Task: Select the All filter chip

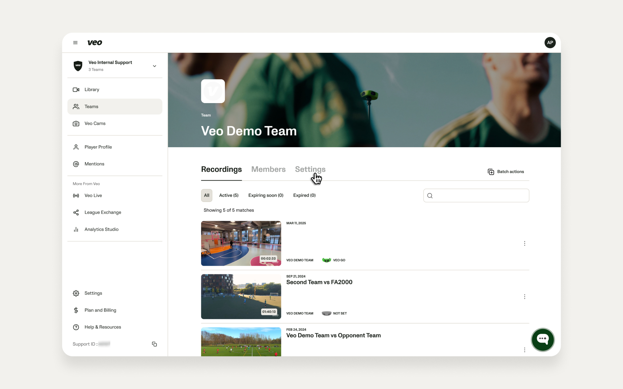Action: tap(207, 195)
